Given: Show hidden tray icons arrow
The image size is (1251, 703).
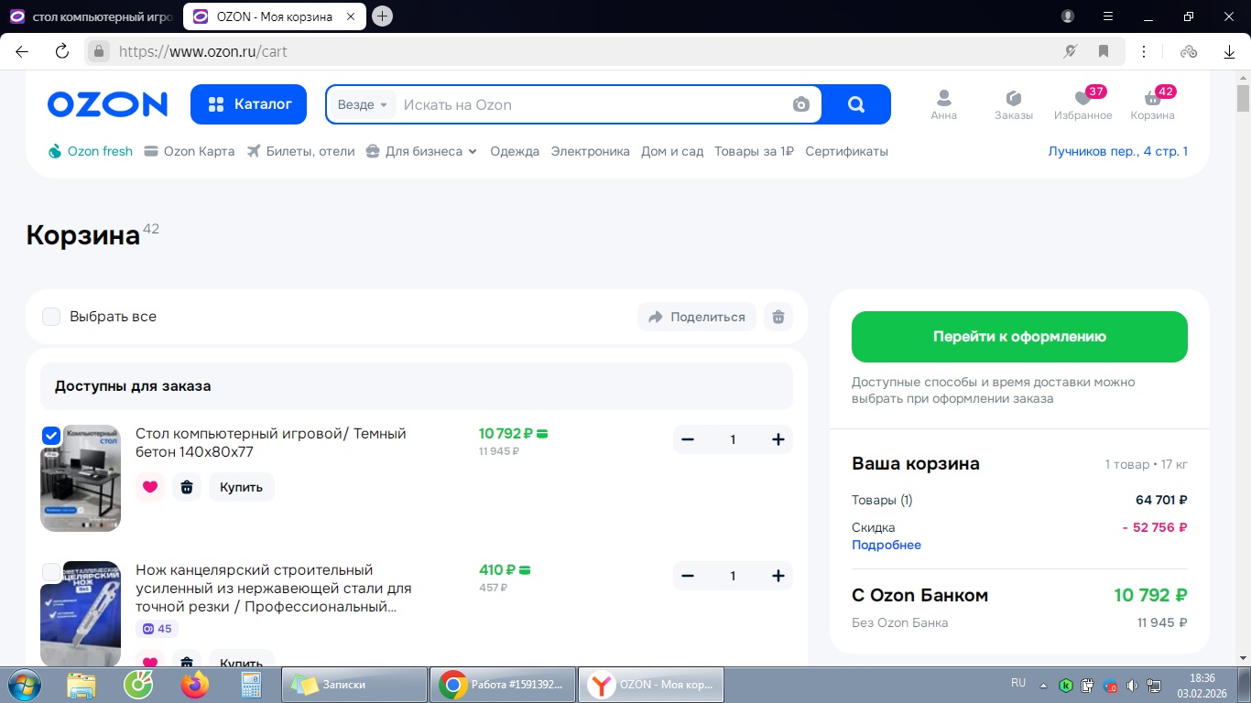Looking at the screenshot, I should tap(1043, 685).
